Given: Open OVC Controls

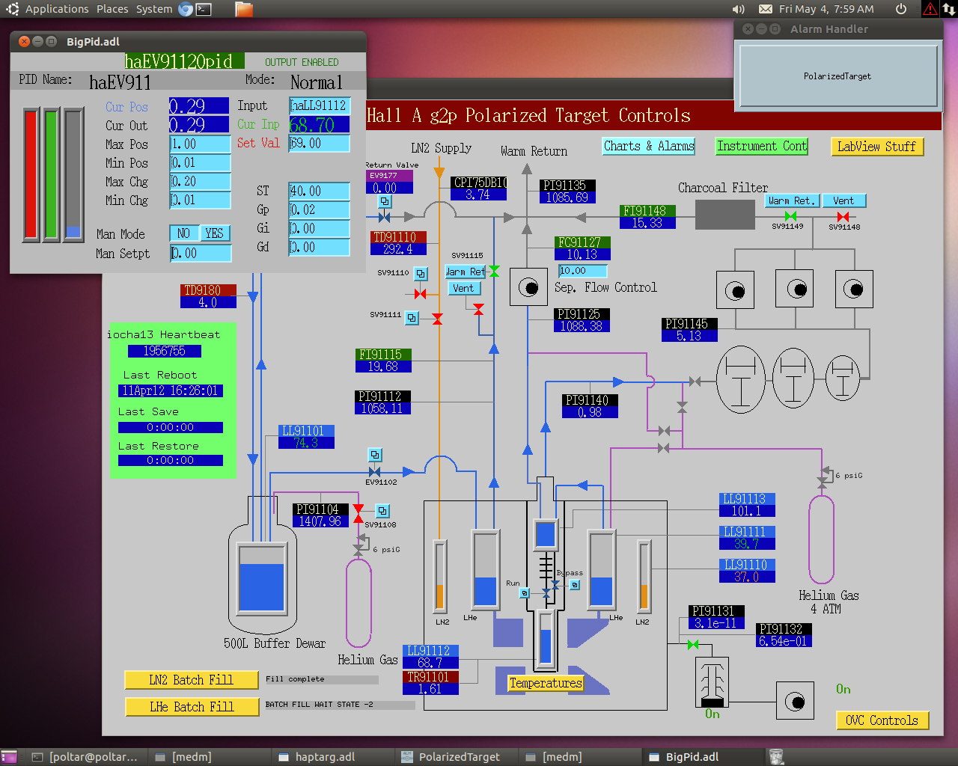Looking at the screenshot, I should pos(882,720).
